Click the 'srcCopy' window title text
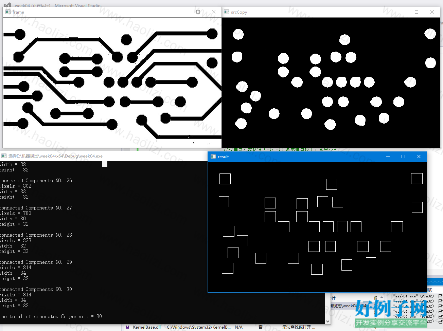 239,12
